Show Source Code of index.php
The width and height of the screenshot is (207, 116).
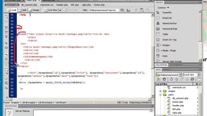(x=12, y=5)
